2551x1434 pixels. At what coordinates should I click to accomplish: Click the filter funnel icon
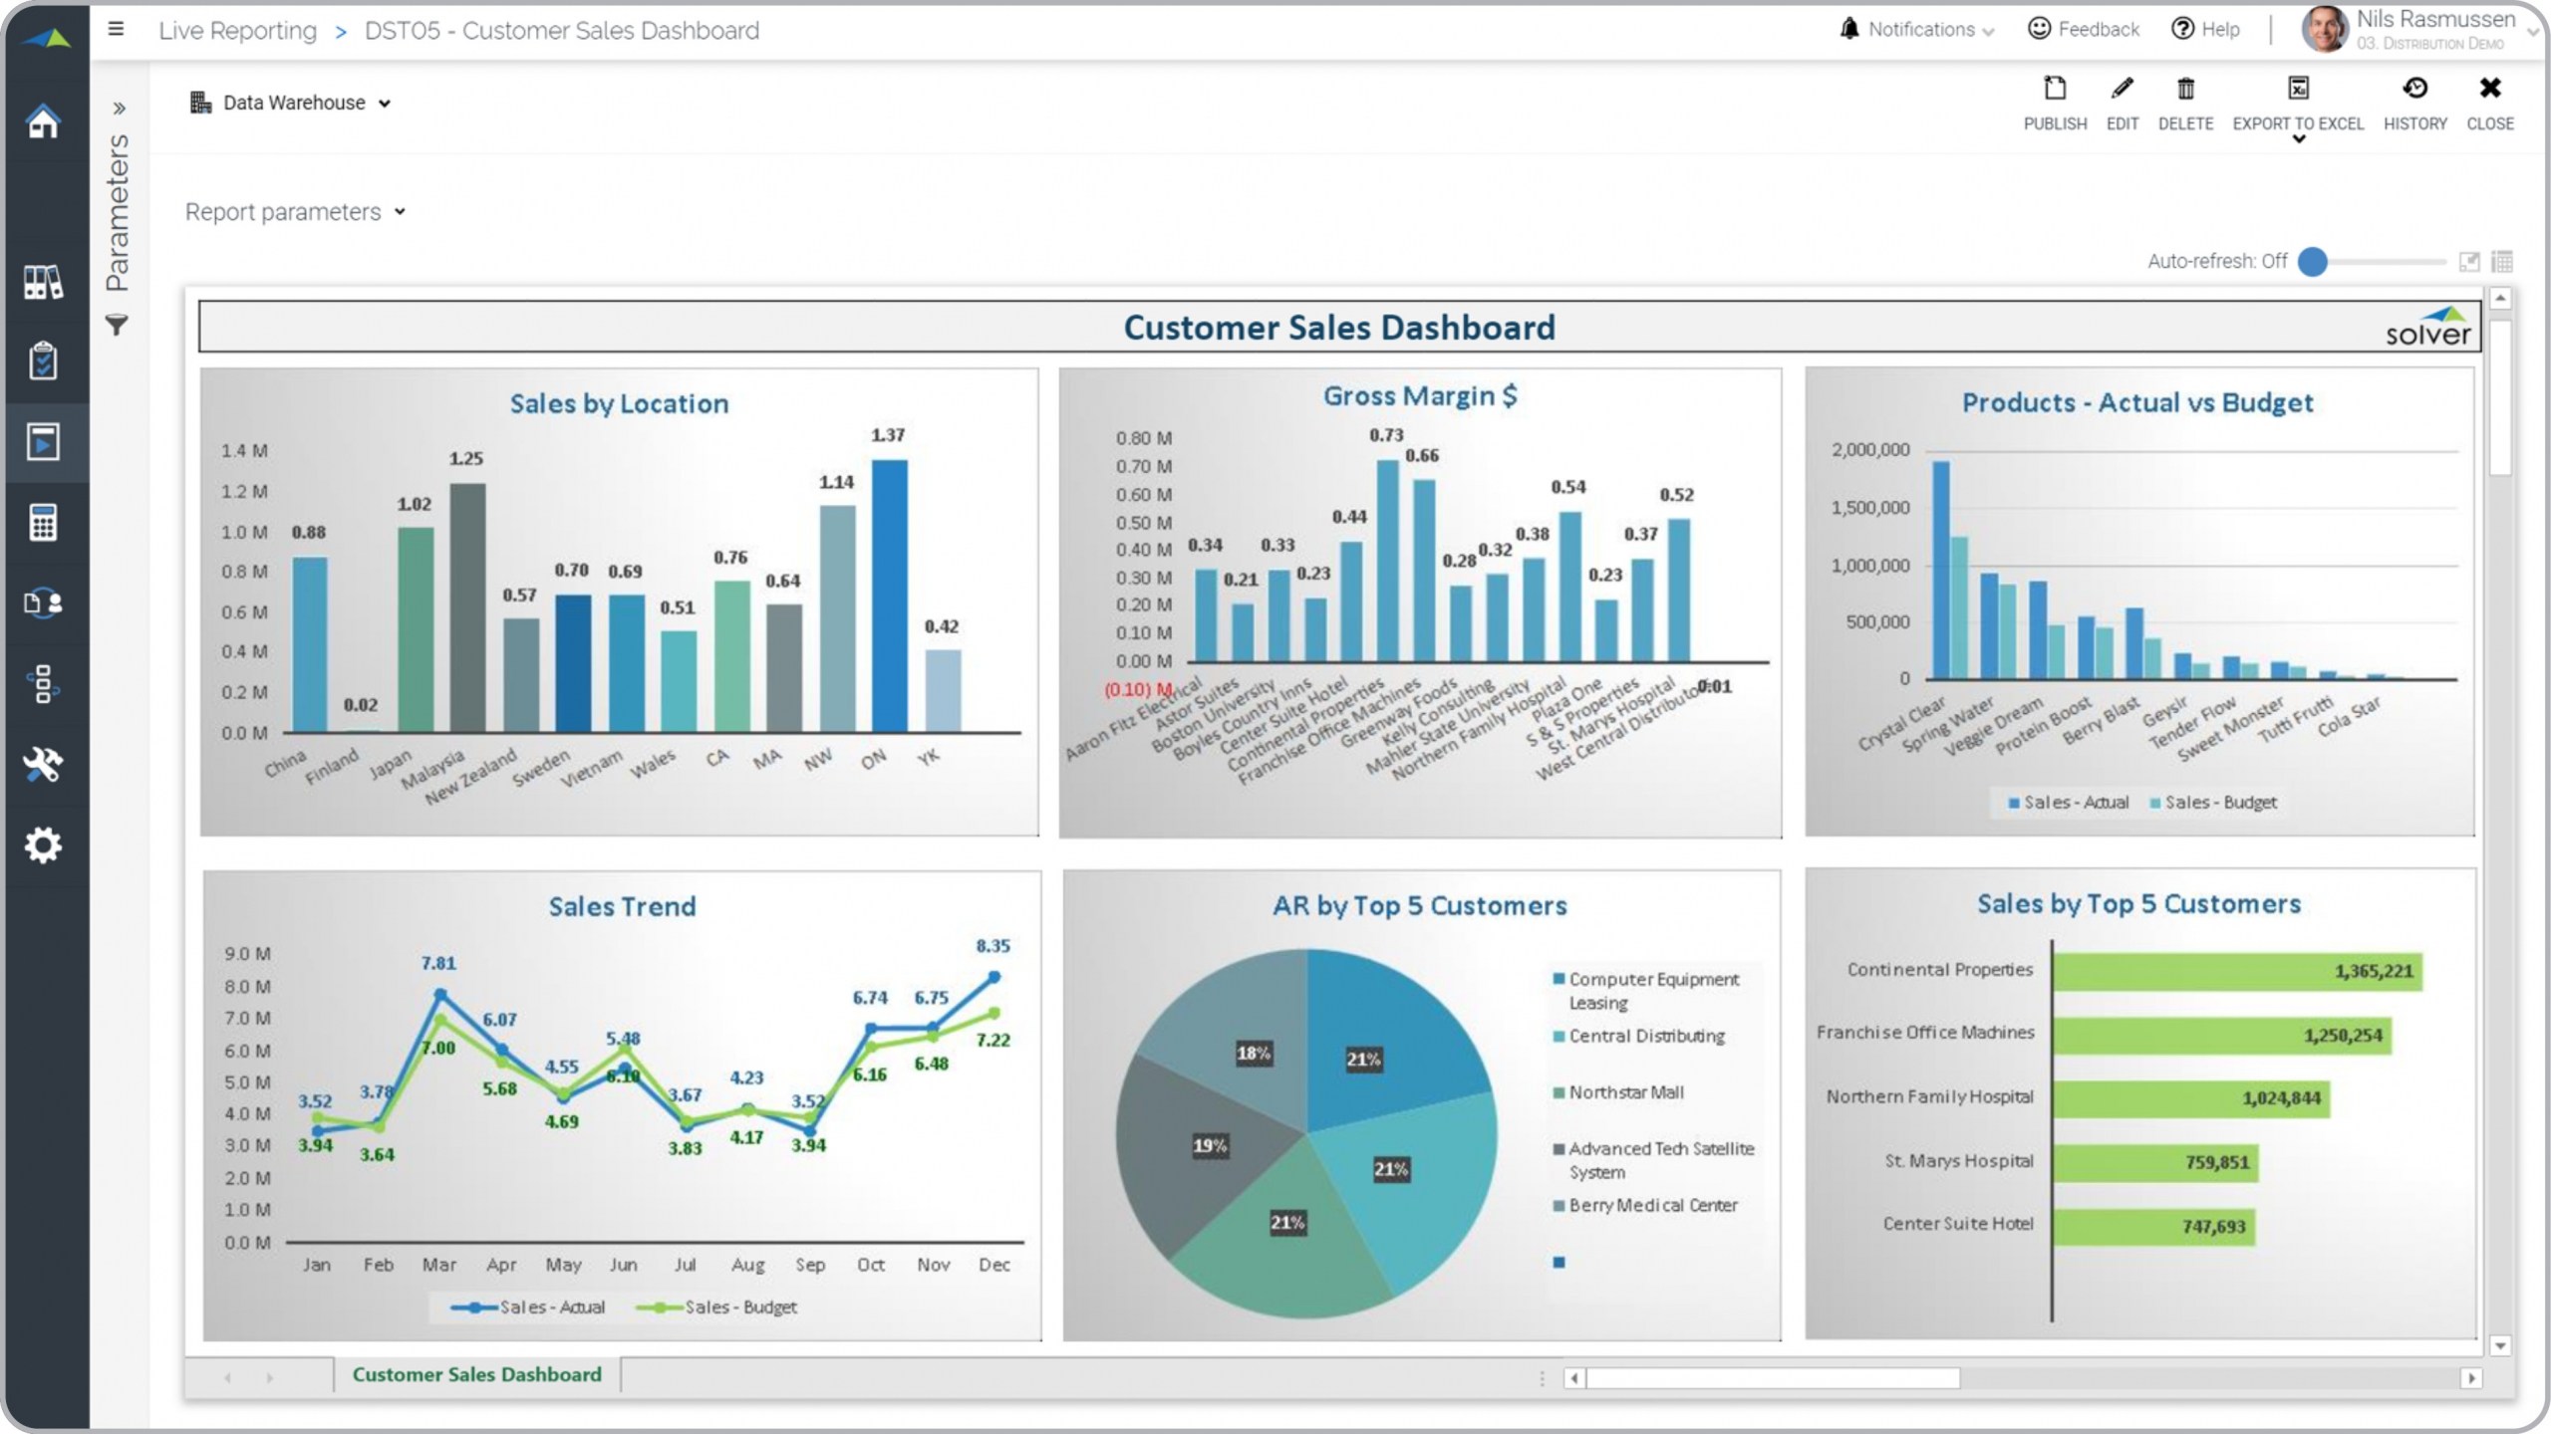coord(117,325)
